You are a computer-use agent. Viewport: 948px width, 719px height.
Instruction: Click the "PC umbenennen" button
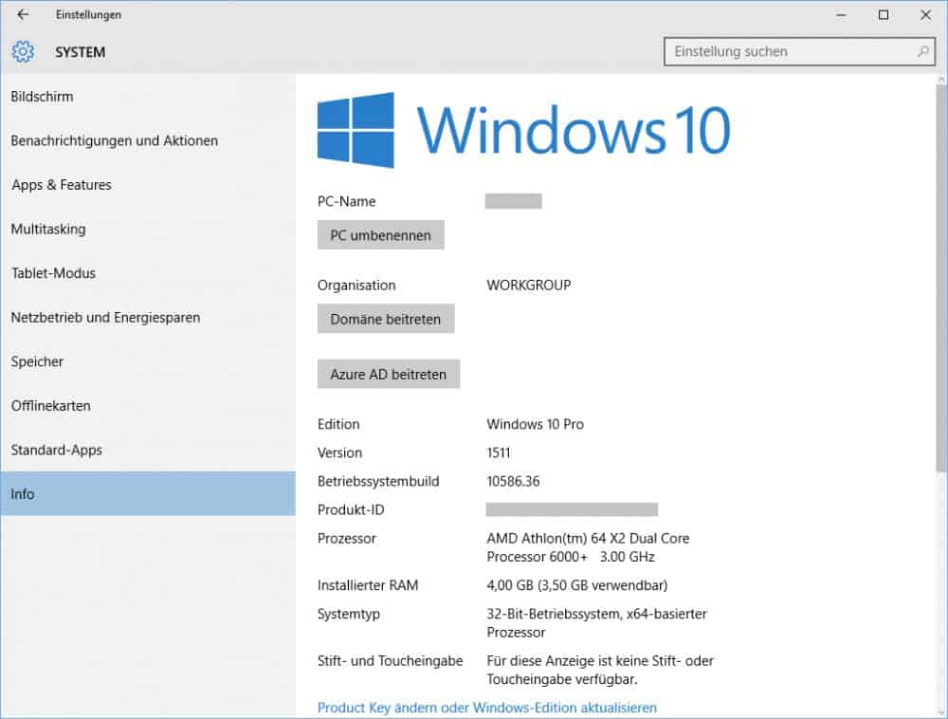pos(381,235)
